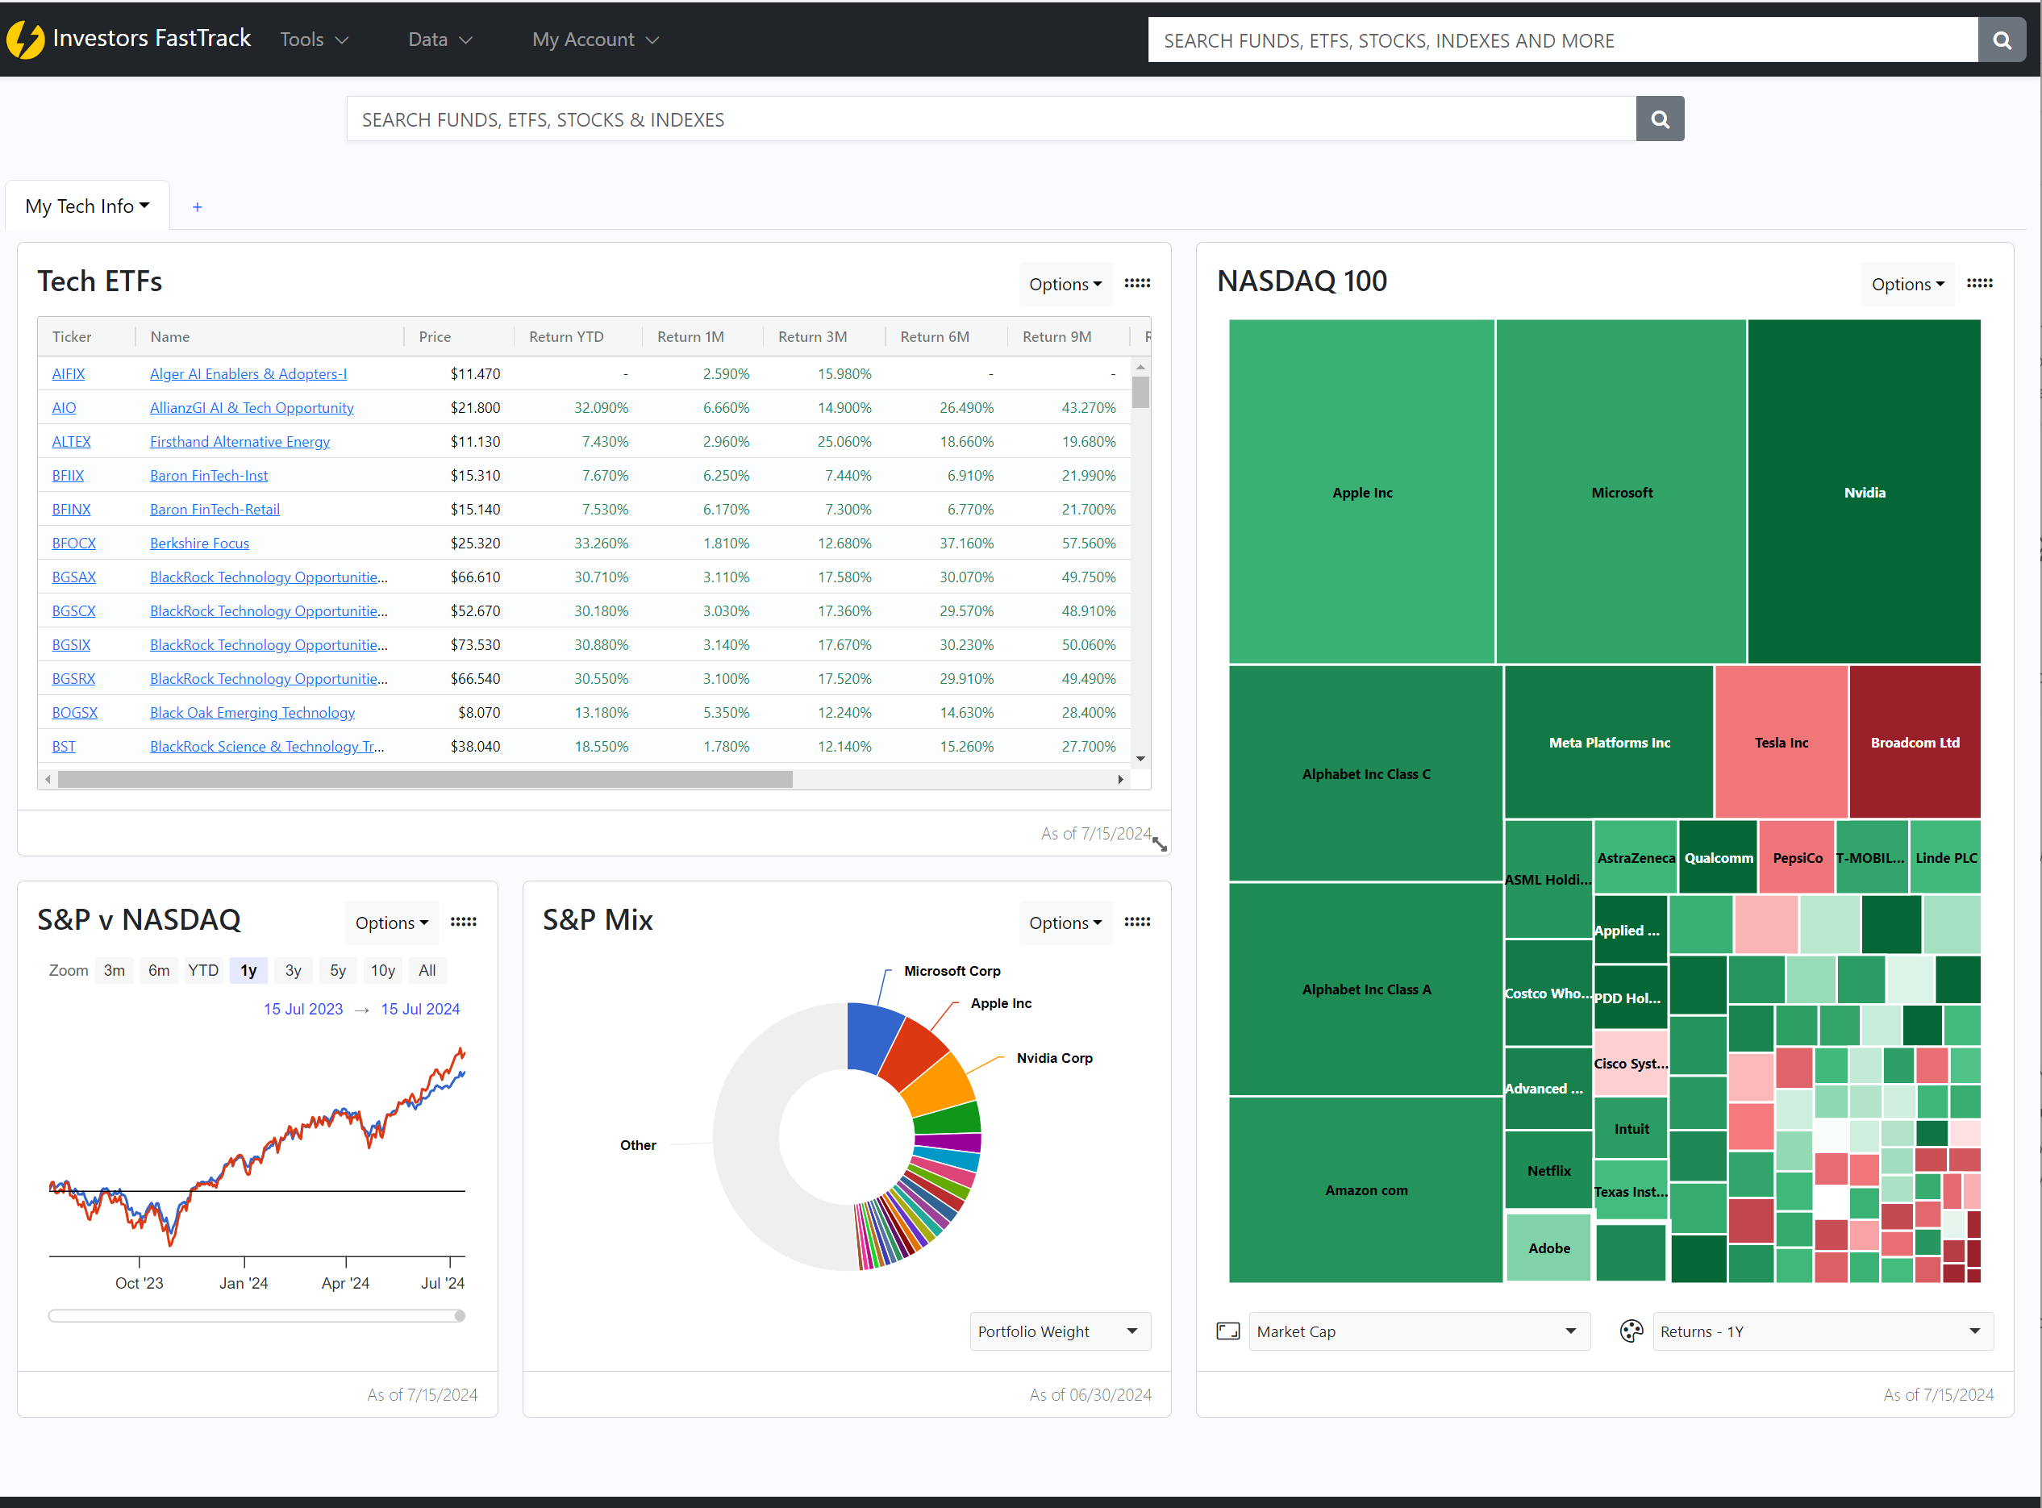Click the Meta Platforms Inc treemap tile

1609,742
